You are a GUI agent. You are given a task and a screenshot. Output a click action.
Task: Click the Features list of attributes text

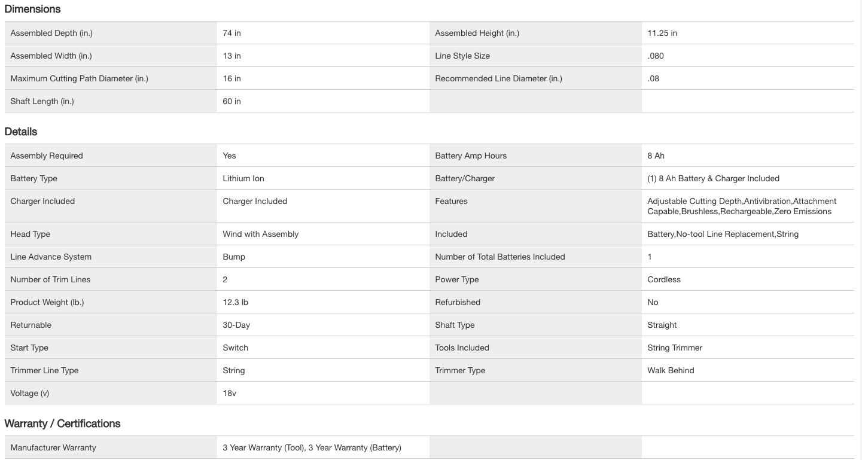pos(741,206)
